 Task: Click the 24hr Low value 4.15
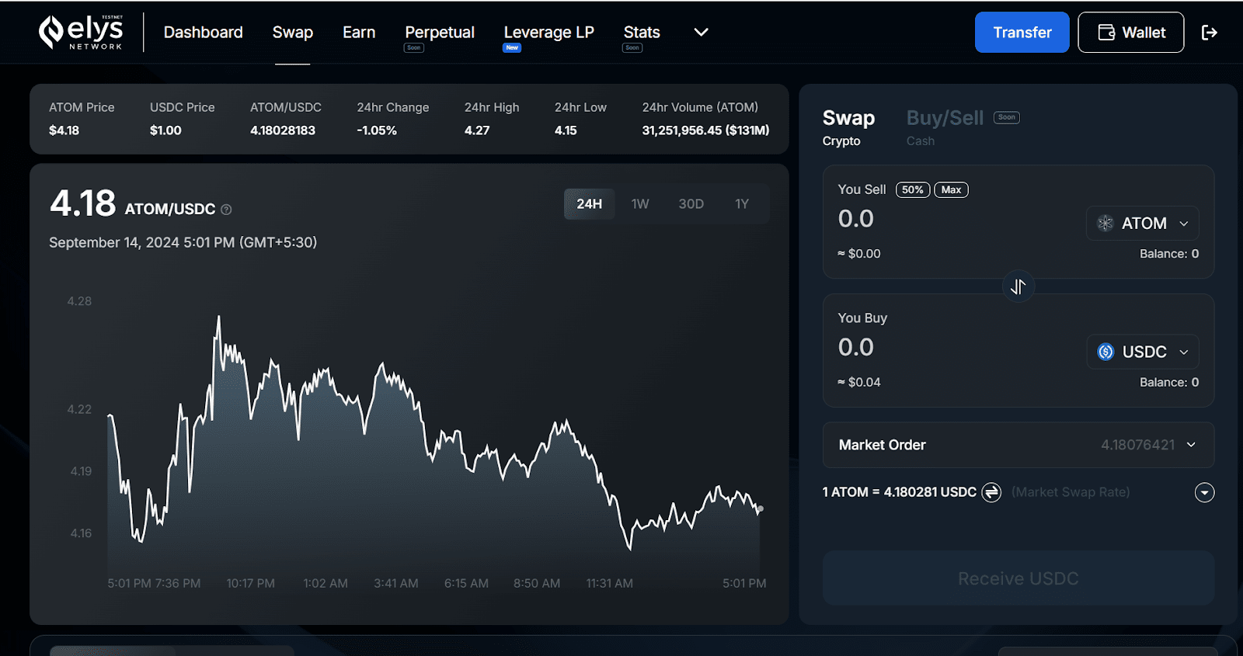coord(566,130)
